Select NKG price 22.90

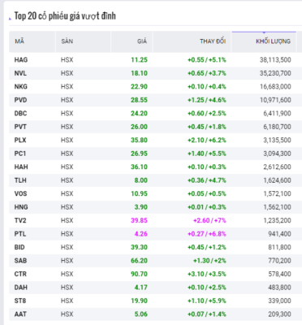point(139,87)
